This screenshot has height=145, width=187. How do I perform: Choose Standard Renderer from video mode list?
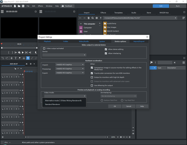[x=52, y=104]
